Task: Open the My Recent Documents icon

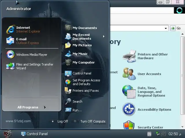Action: (68, 37)
